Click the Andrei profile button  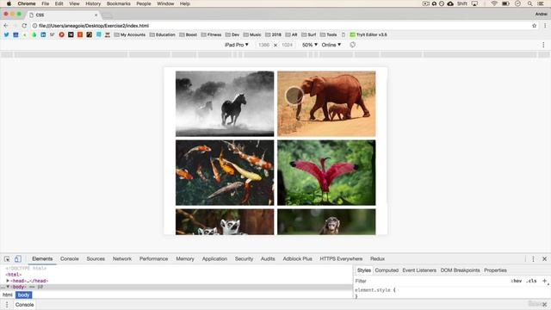coord(542,14)
